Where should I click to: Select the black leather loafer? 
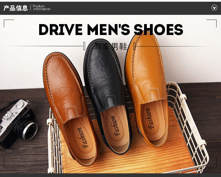point(108,96)
